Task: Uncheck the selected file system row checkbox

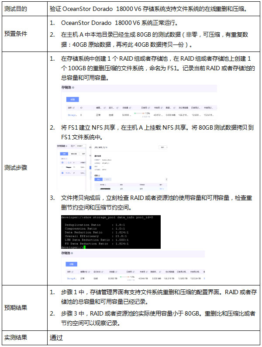Action: coord(62,173)
